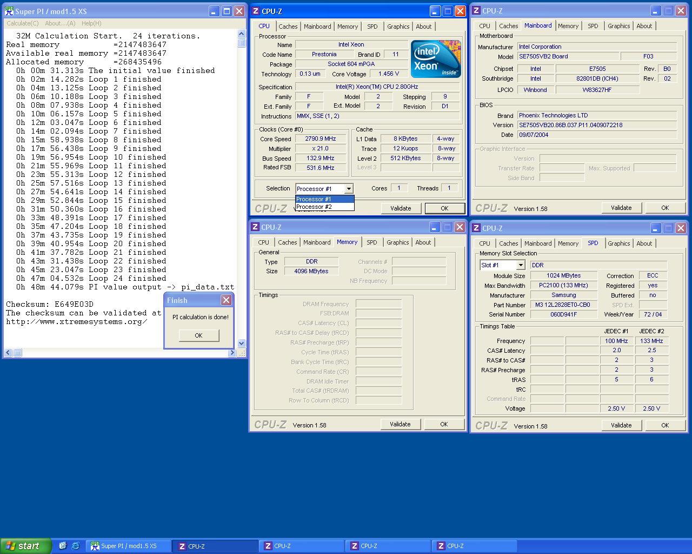692x554 pixels.
Task: Click Super PI horizontal scrollbar left arrow
Action: tap(8, 353)
